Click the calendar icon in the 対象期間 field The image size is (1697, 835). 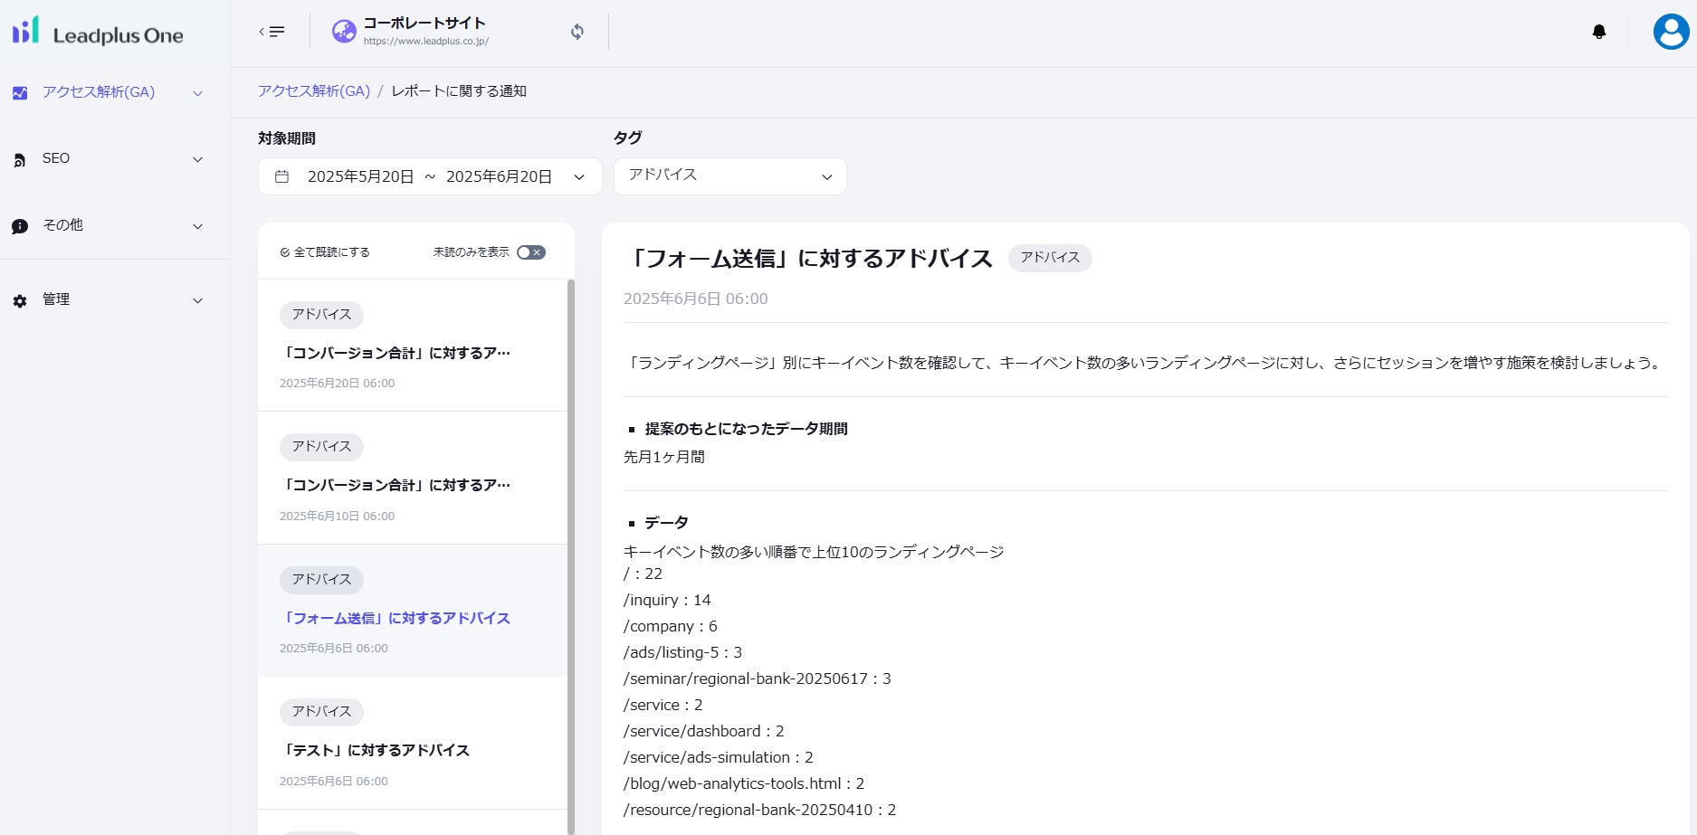[x=282, y=176]
